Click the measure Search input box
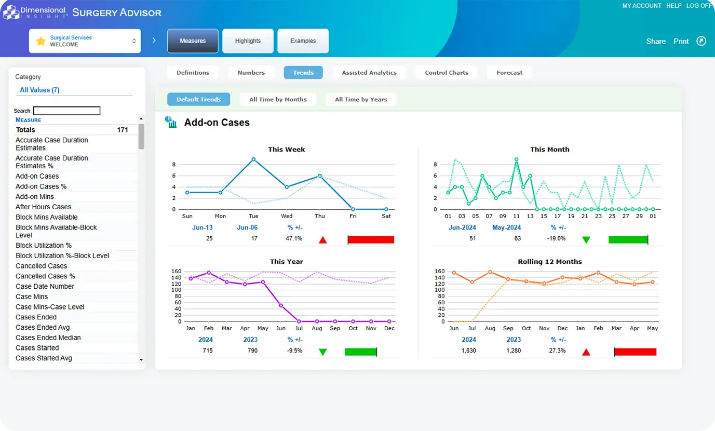This screenshot has width=715, height=431. [66, 110]
